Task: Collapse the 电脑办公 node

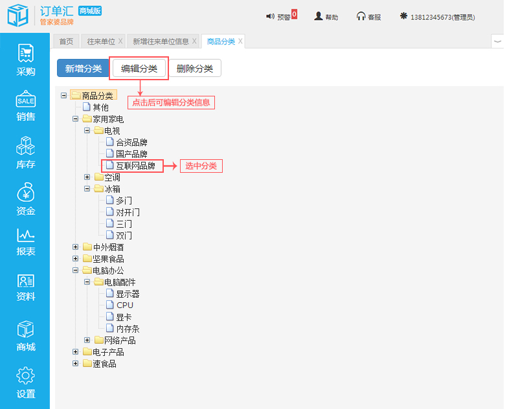Action: click(x=75, y=271)
